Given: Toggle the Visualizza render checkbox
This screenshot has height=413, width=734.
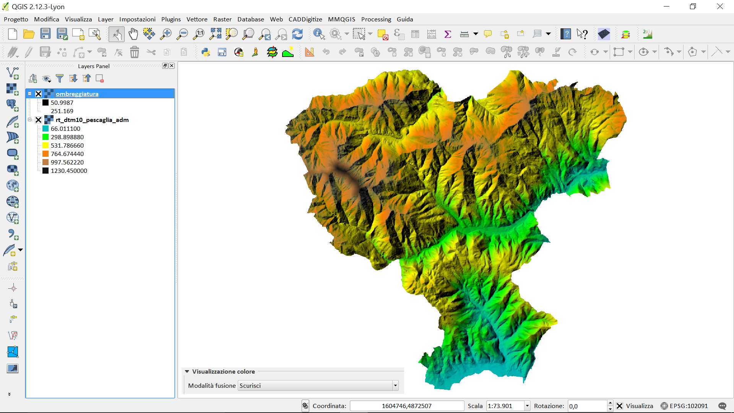Looking at the screenshot, I should click(x=620, y=406).
